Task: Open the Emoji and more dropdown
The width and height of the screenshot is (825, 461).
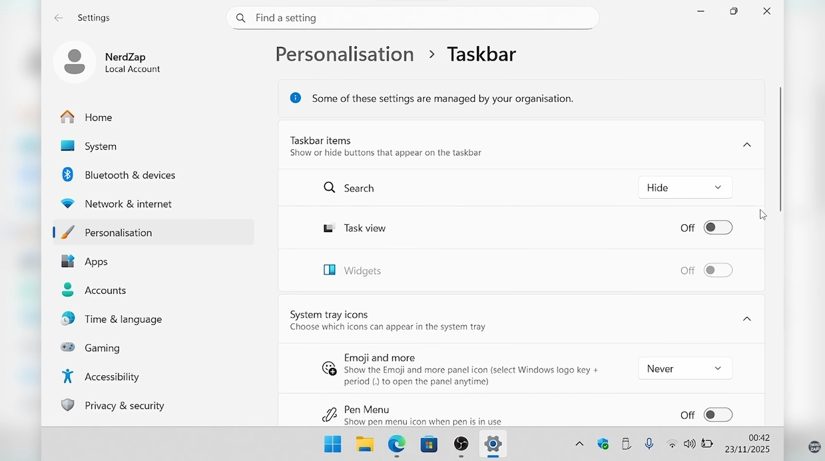Action: (x=685, y=369)
